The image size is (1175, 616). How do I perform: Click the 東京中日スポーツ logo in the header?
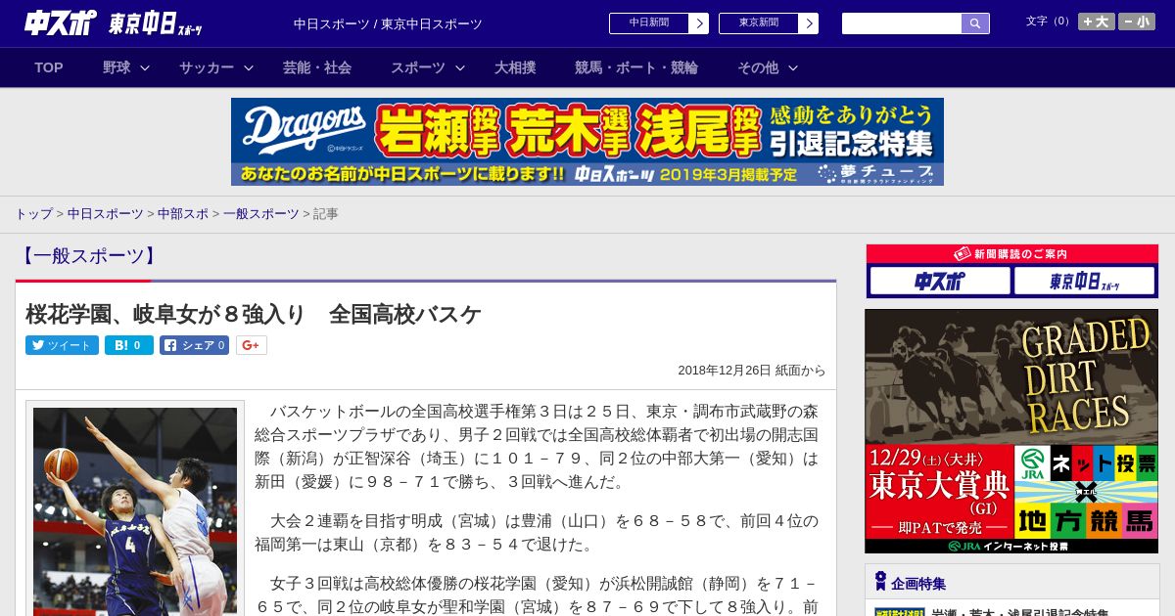156,23
